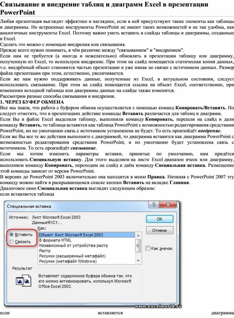This screenshot has height=318, width=234.
Task: Enable the Как значок checkbox
Action: [x=159, y=249]
